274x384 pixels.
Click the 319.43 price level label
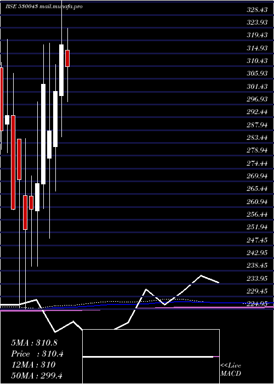[257, 35]
